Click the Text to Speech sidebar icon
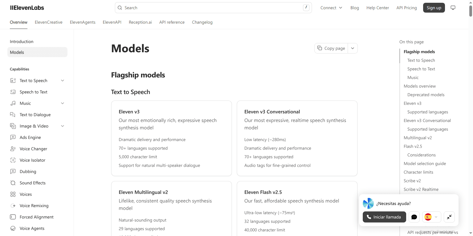 click(x=13, y=81)
